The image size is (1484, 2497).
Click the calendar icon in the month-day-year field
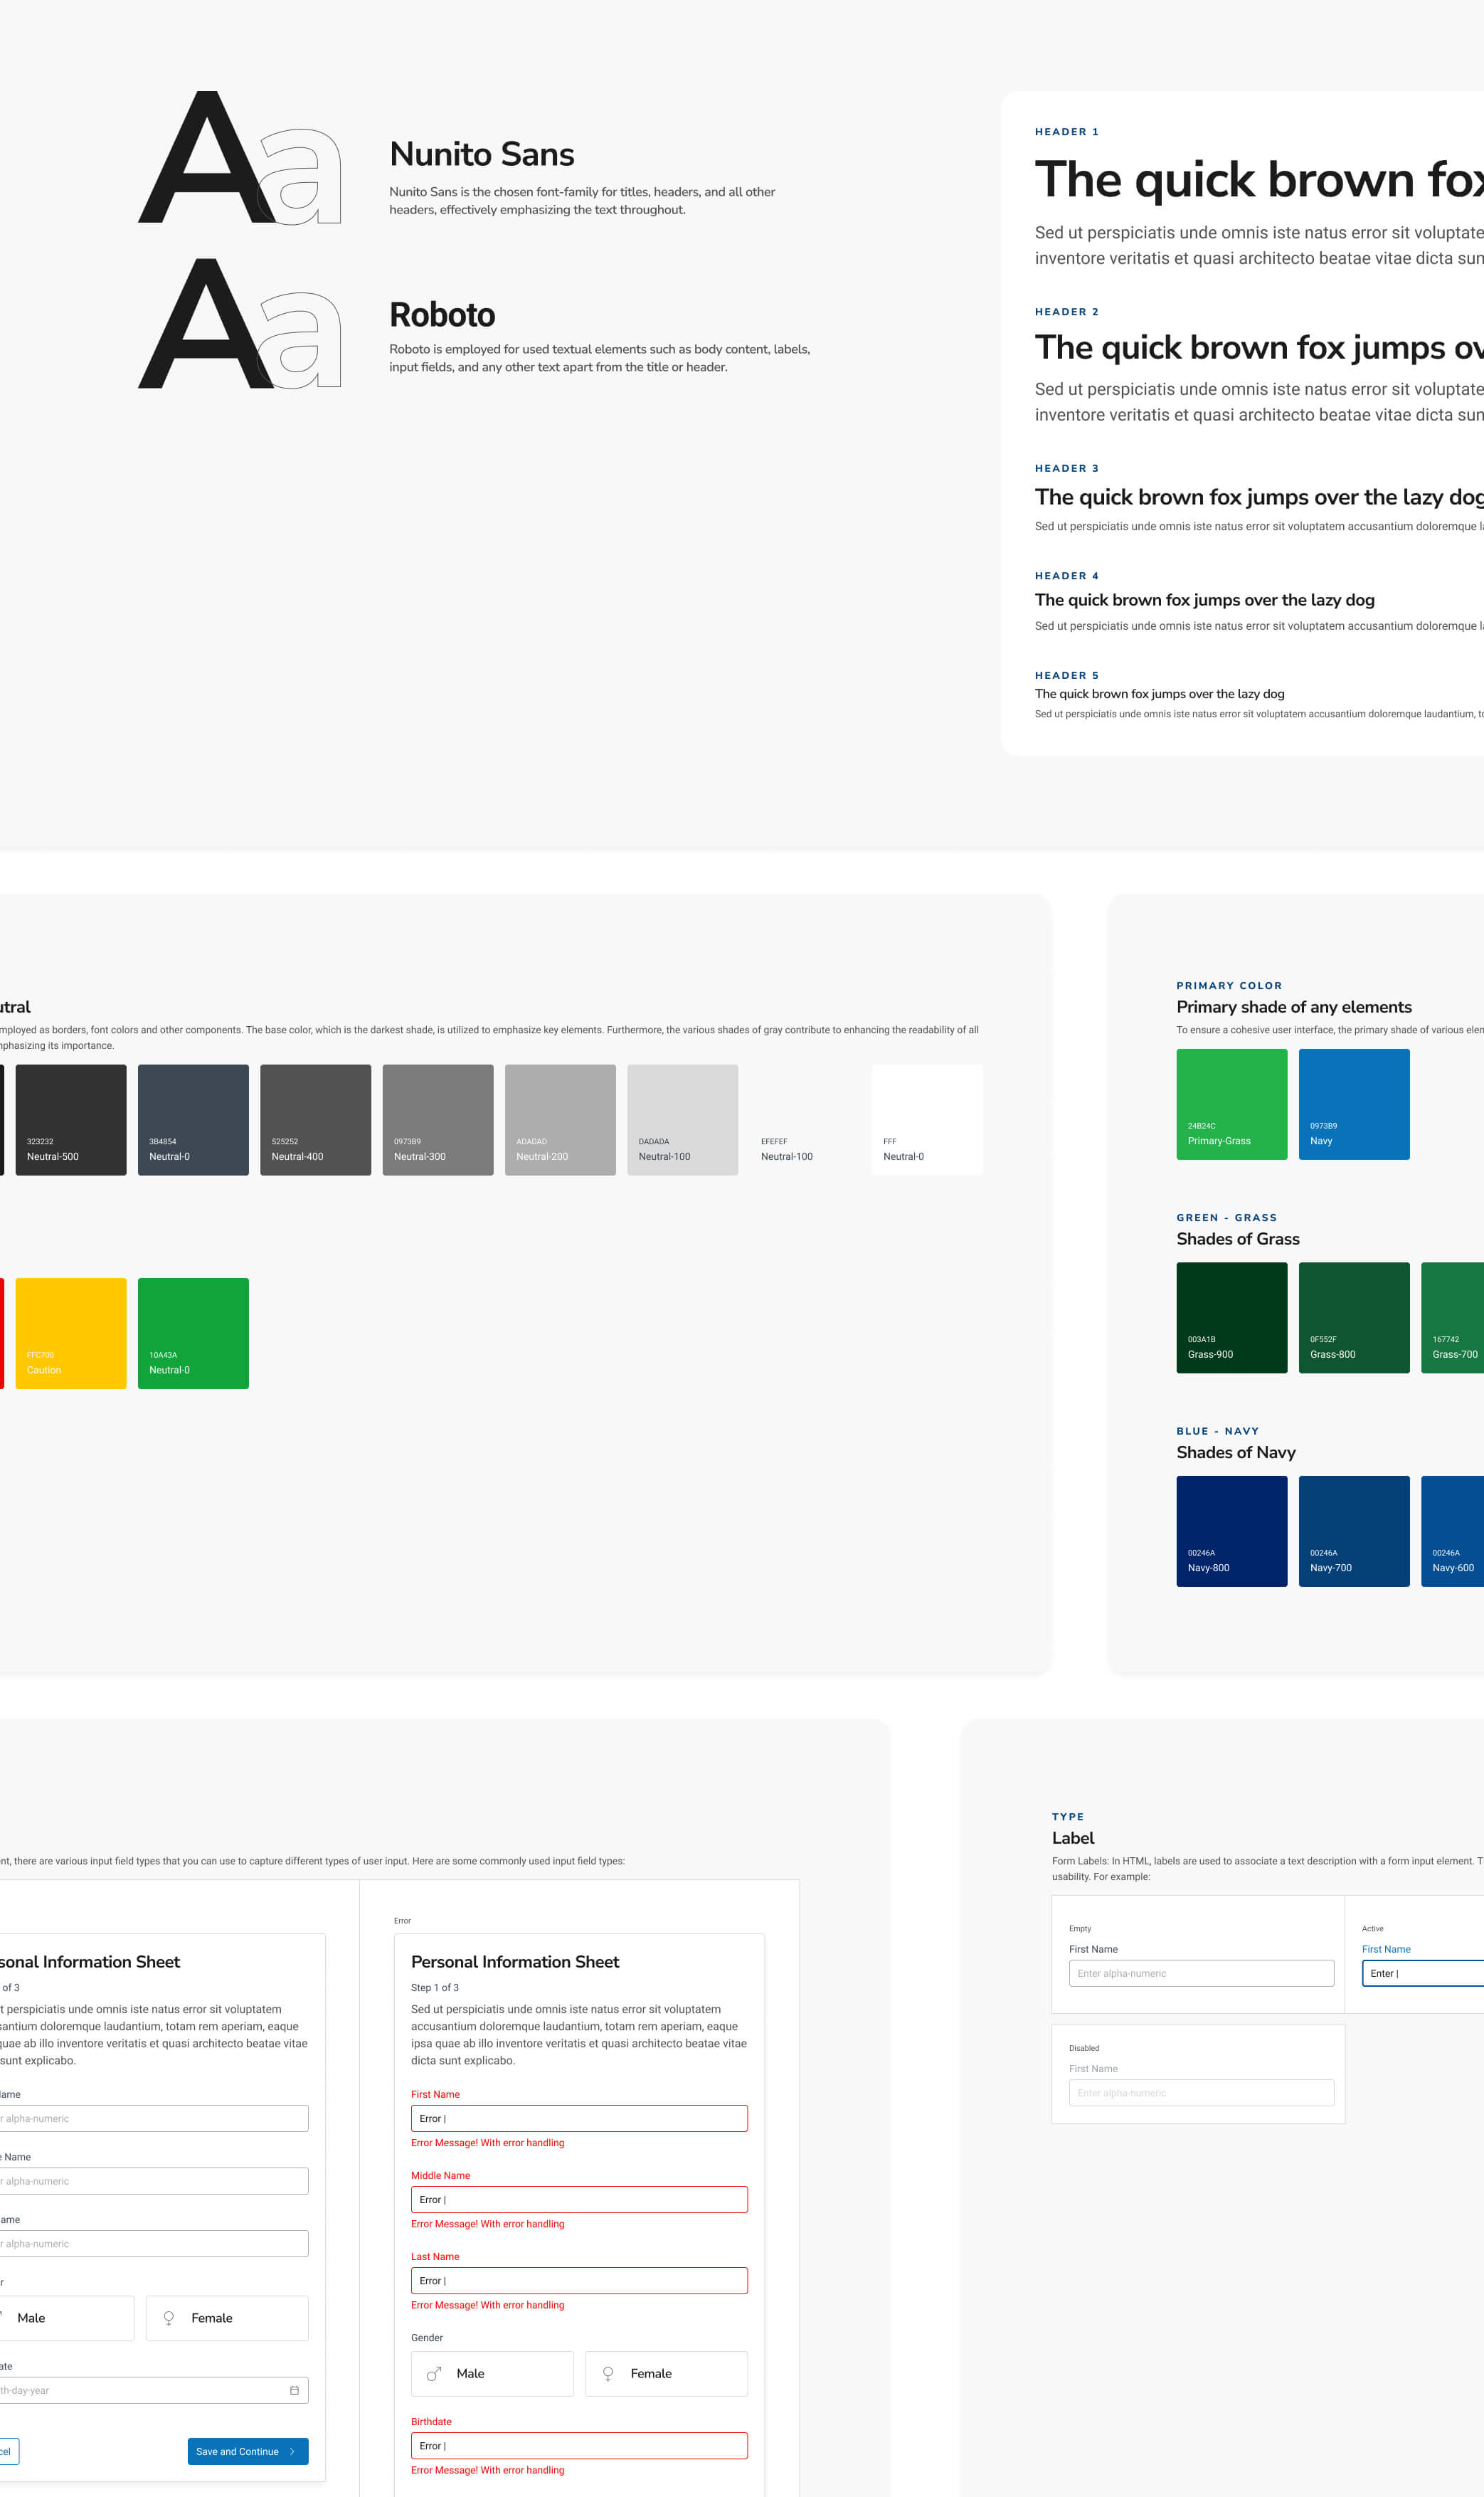click(294, 2390)
